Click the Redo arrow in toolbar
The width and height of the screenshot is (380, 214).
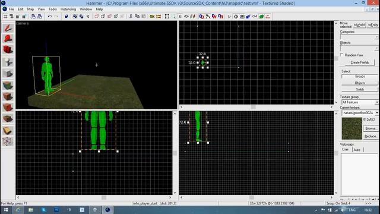[56, 17]
